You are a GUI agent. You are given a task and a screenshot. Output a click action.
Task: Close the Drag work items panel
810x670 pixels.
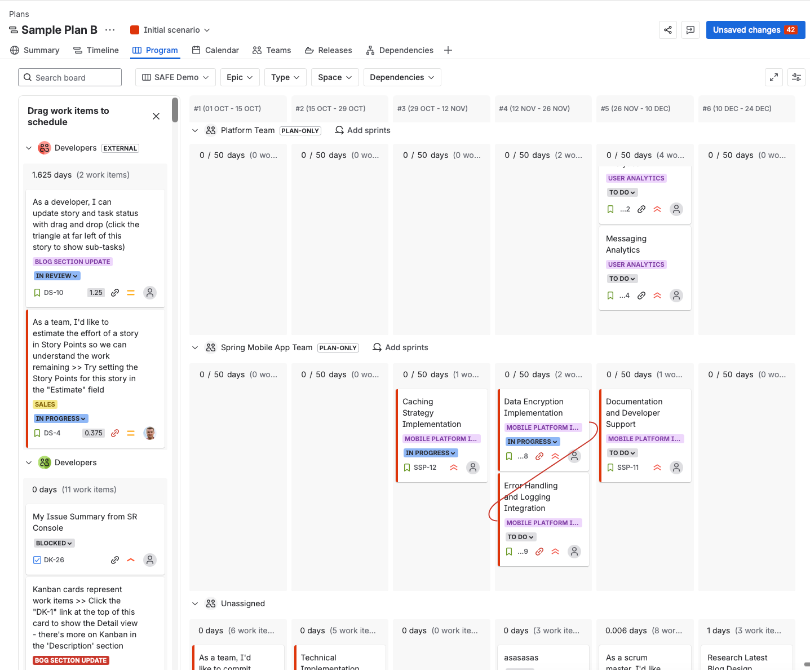(156, 116)
